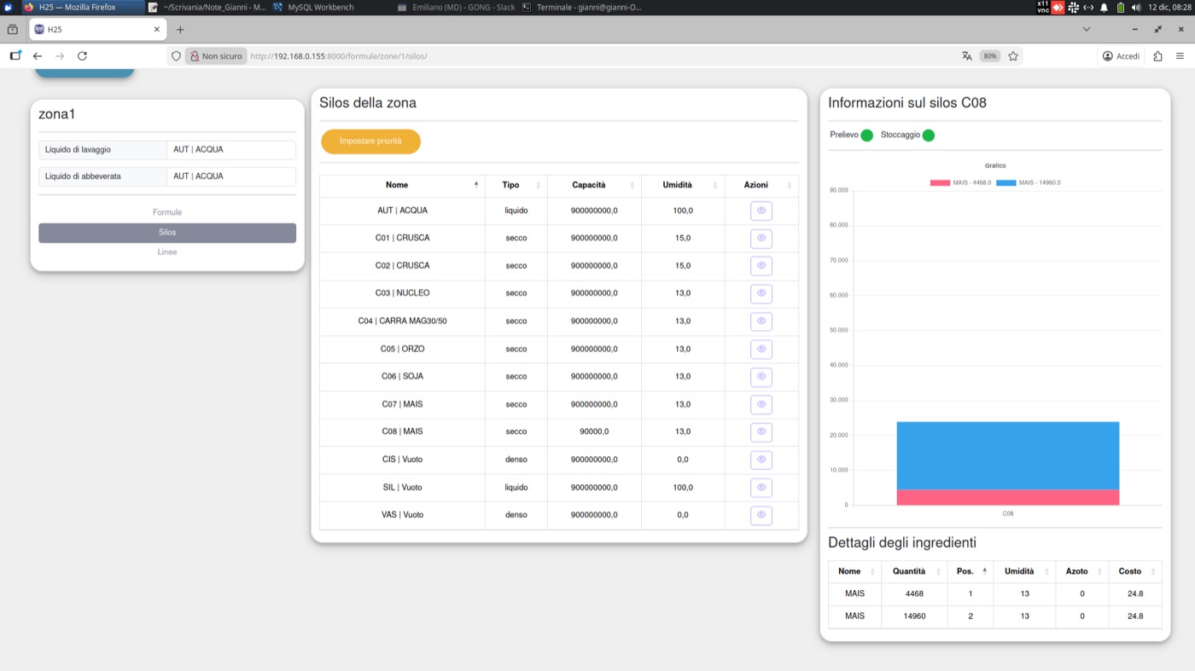Sign in using the Accedi button
Image resolution: width=1195 pixels, height=671 pixels.
(1121, 56)
